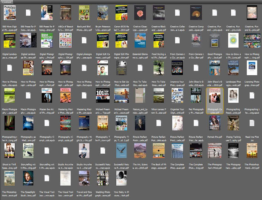Click the How to Photograph ...nbo.epub file icon
The width and height of the screenshot is (262, 200).
point(9,68)
